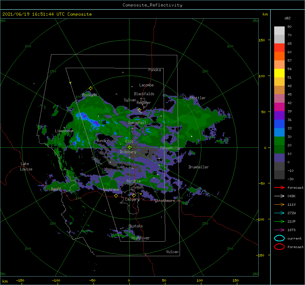Click the yellow diamond marker at Red Deer
305x285 pixels.
(139, 110)
